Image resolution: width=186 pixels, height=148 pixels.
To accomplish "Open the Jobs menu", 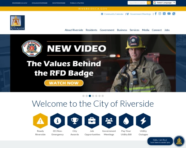I will tap(167, 30).
